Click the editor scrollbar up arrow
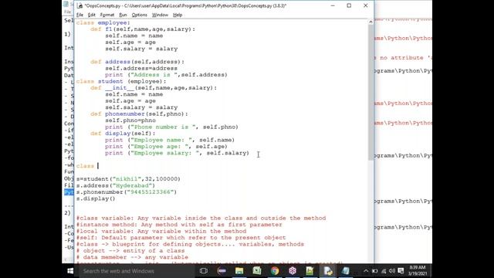 pos(370,22)
